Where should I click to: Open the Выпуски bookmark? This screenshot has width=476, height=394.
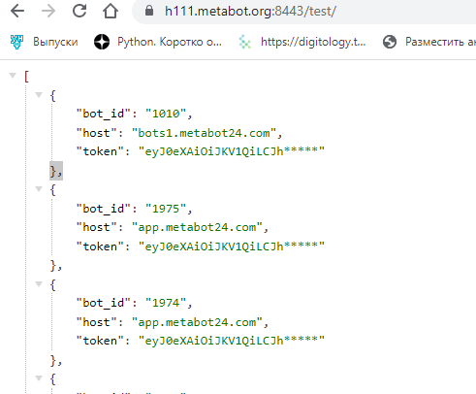[x=55, y=42]
